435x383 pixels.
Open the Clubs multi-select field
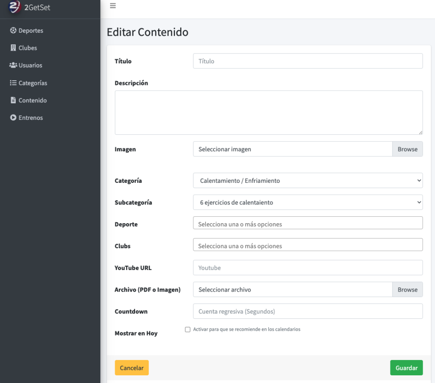coord(308,246)
